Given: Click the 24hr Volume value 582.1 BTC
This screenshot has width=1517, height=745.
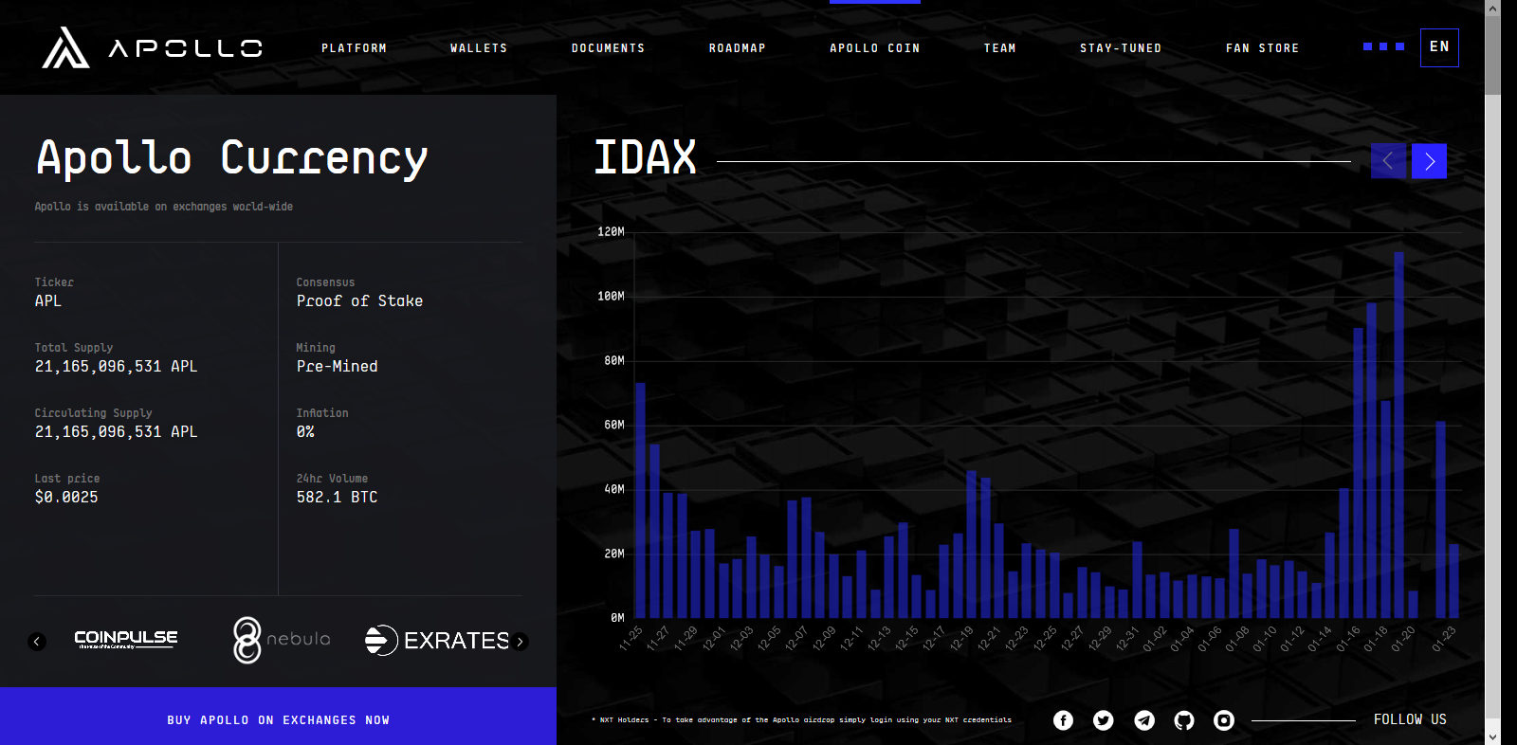Looking at the screenshot, I should pos(337,497).
